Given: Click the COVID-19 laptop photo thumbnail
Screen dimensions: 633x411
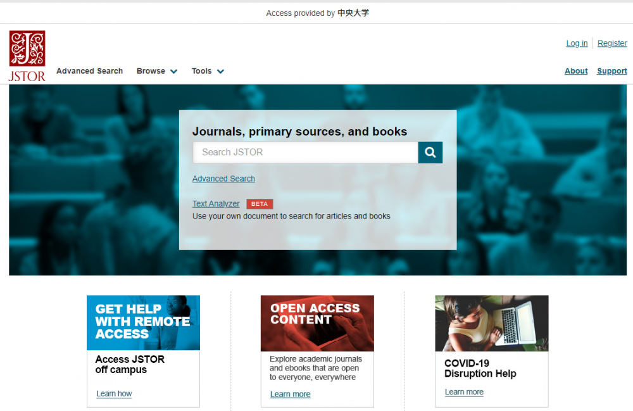Looking at the screenshot, I should 492,323.
